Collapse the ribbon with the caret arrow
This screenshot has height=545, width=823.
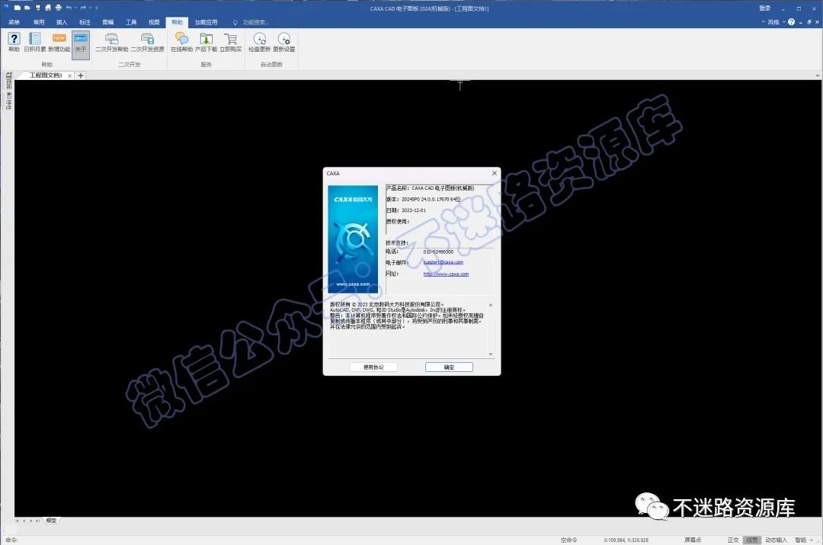(763, 22)
